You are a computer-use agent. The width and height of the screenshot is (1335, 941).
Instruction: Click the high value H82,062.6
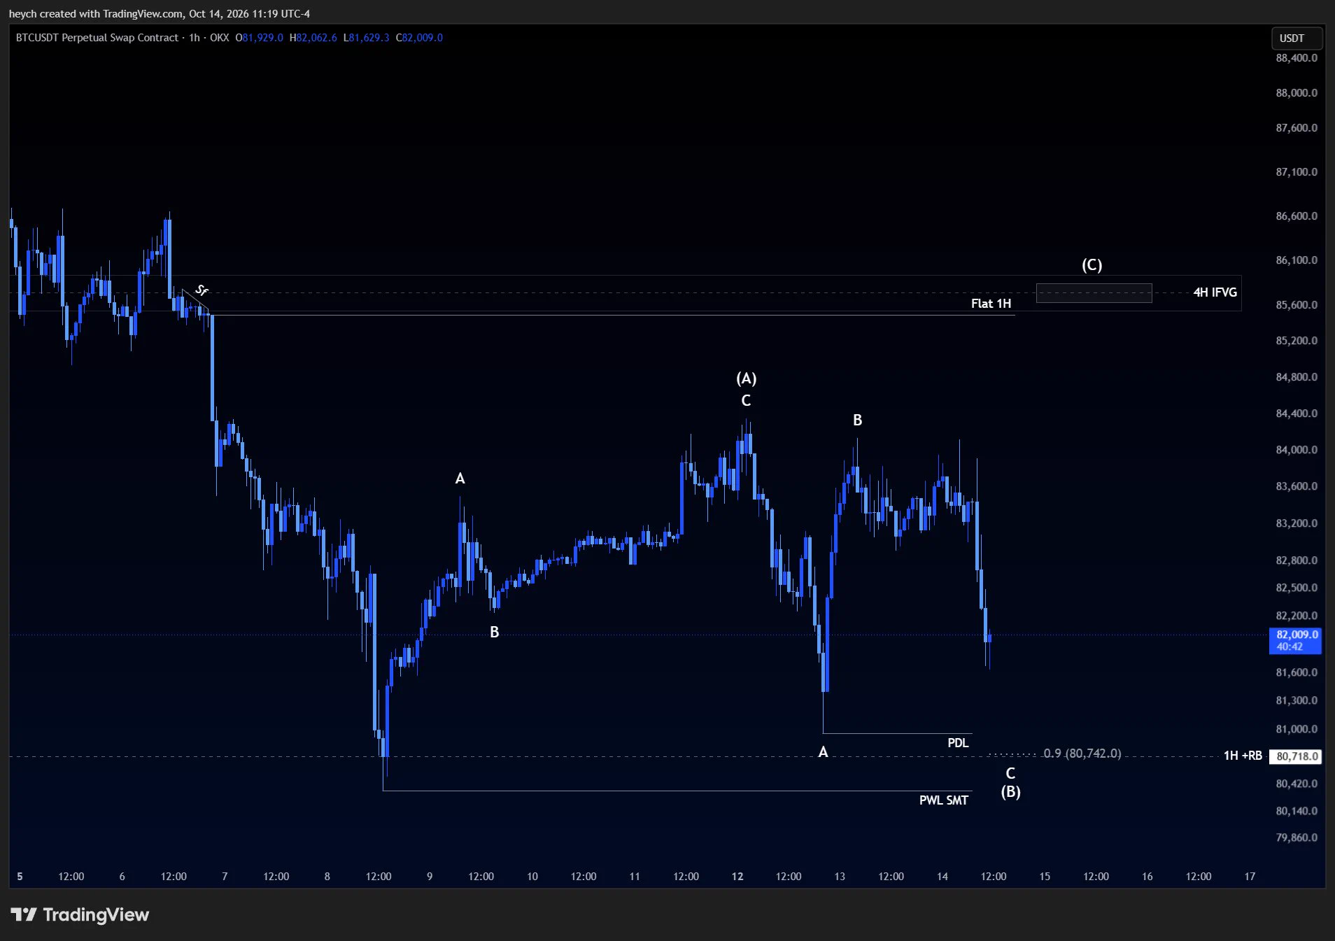click(x=313, y=38)
